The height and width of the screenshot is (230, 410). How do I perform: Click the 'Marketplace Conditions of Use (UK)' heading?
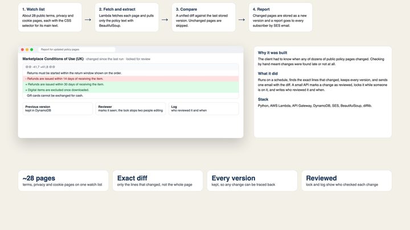(x=53, y=59)
